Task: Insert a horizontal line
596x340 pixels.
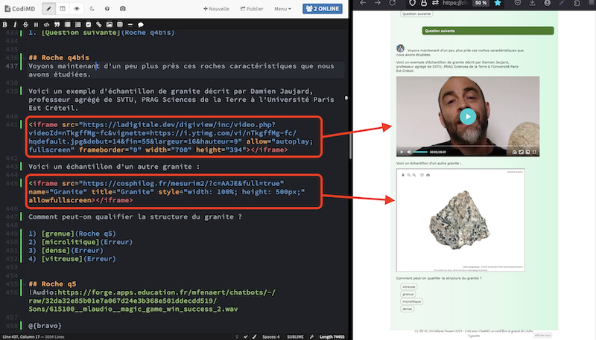Action: click(x=130, y=25)
